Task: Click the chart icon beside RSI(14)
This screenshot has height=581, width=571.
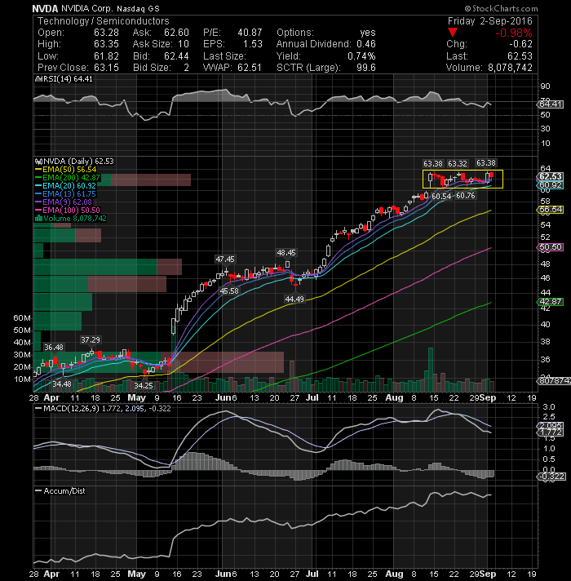Action: (x=38, y=79)
